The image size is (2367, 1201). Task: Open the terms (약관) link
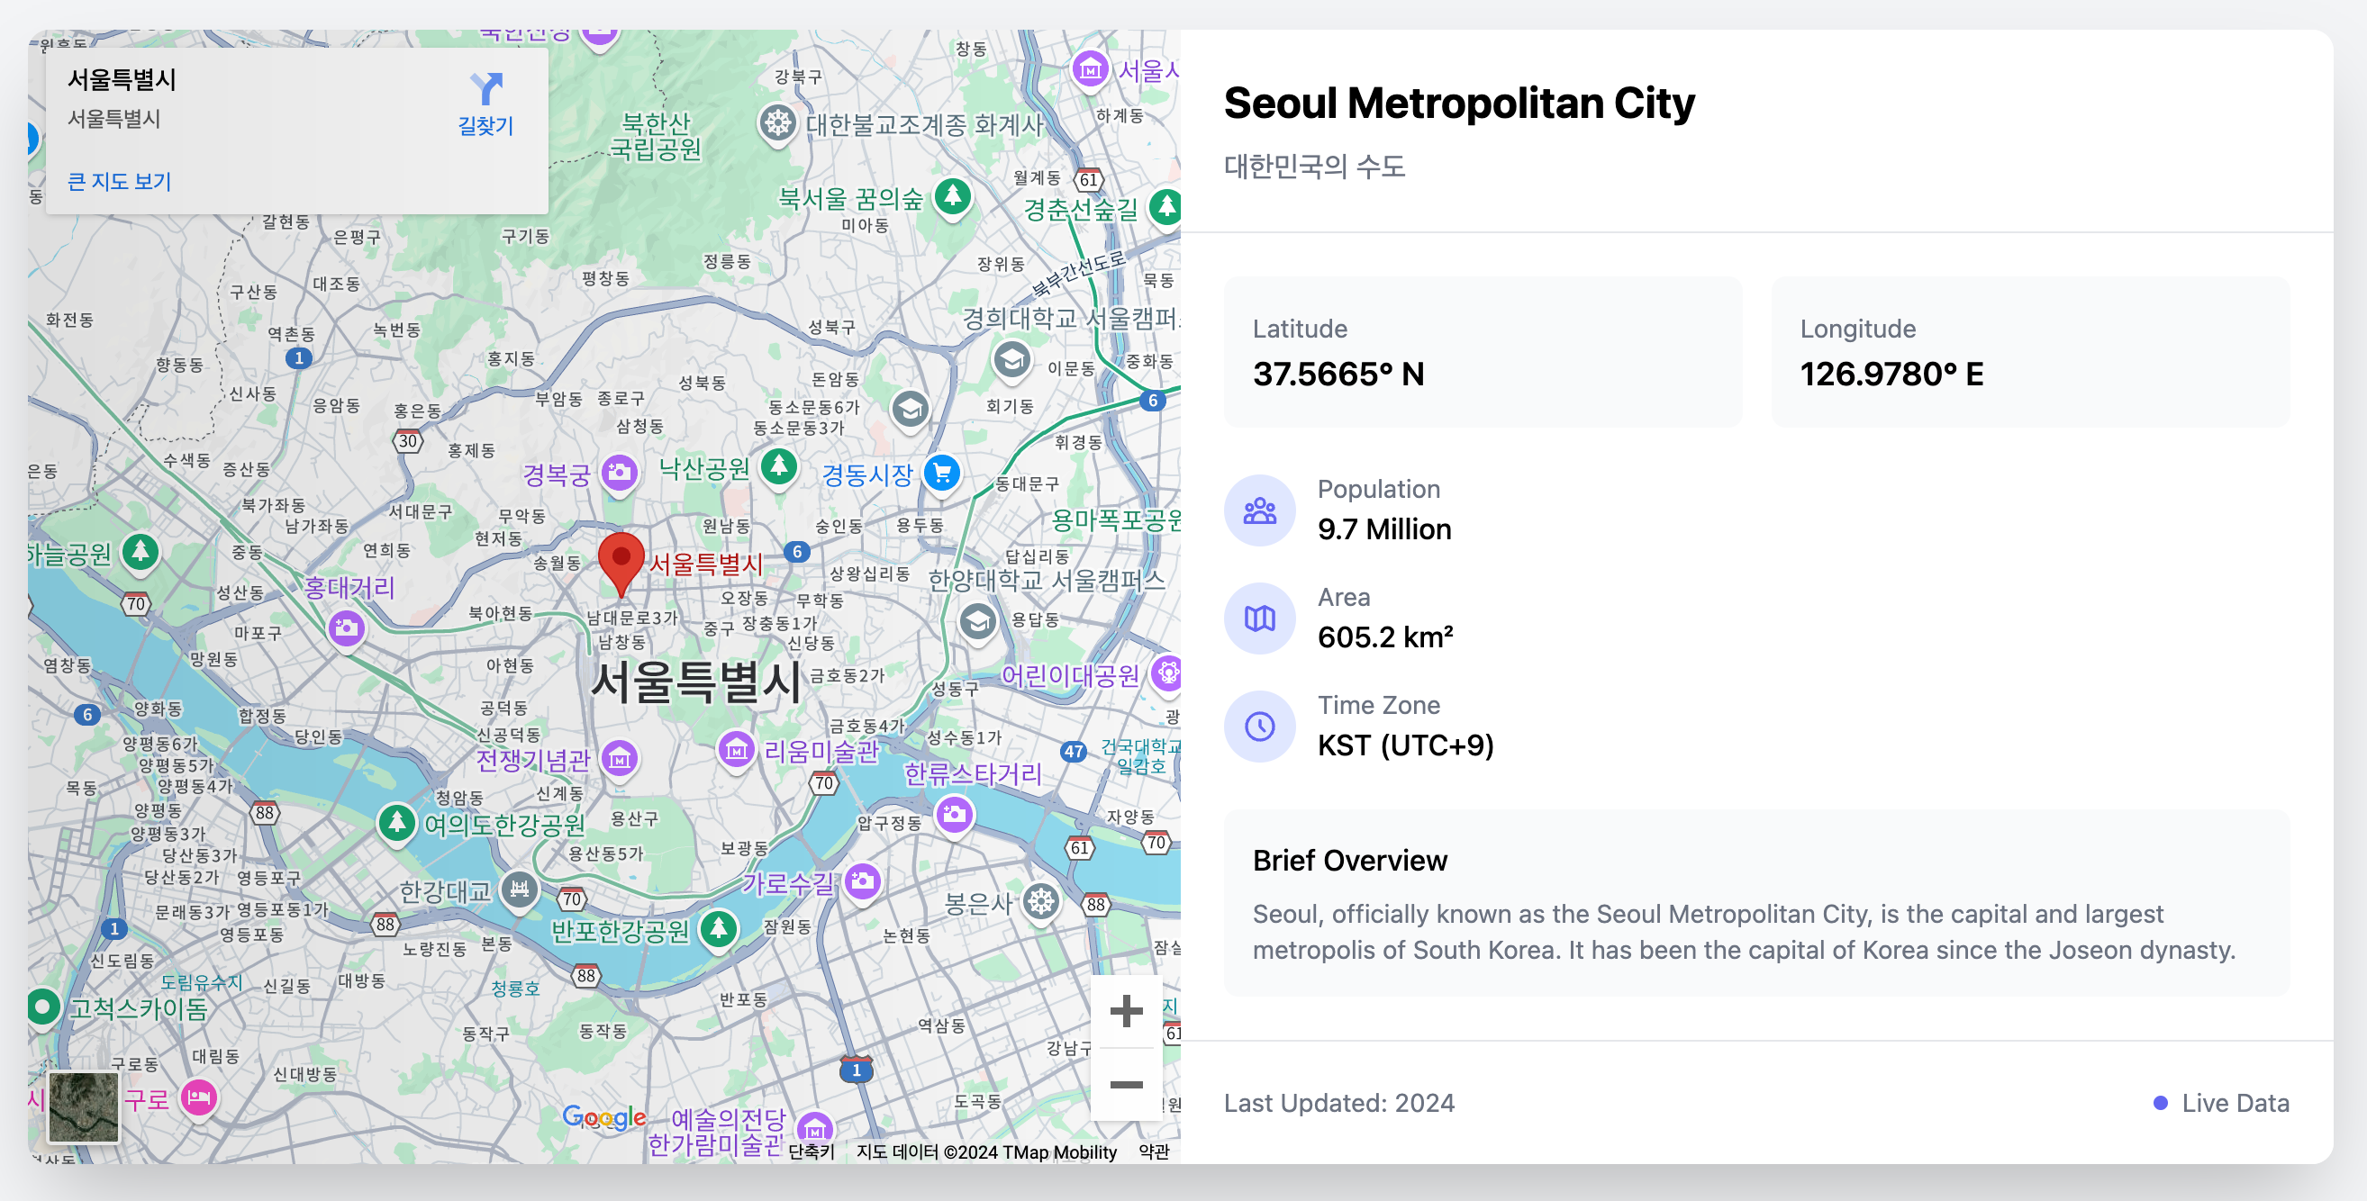[1153, 1151]
